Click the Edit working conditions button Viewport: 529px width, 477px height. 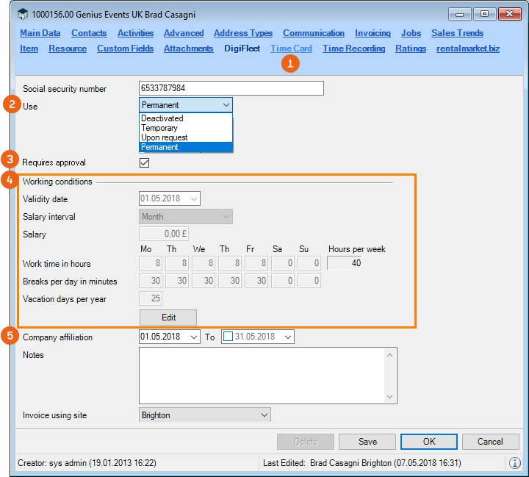[x=168, y=317]
